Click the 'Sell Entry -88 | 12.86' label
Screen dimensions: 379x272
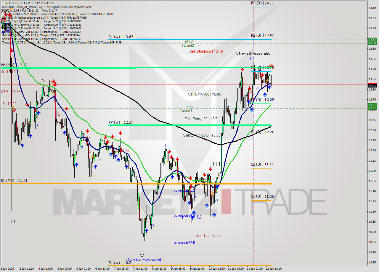pos(205,94)
